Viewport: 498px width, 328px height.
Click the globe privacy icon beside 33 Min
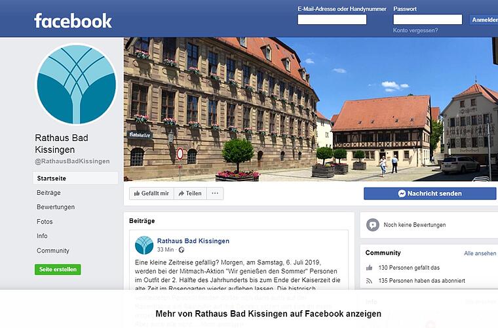pyautogui.click(x=182, y=250)
